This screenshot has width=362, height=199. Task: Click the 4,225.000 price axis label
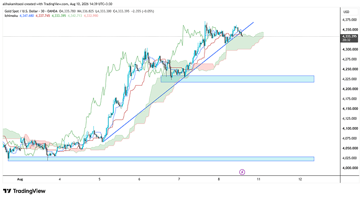(349, 79)
